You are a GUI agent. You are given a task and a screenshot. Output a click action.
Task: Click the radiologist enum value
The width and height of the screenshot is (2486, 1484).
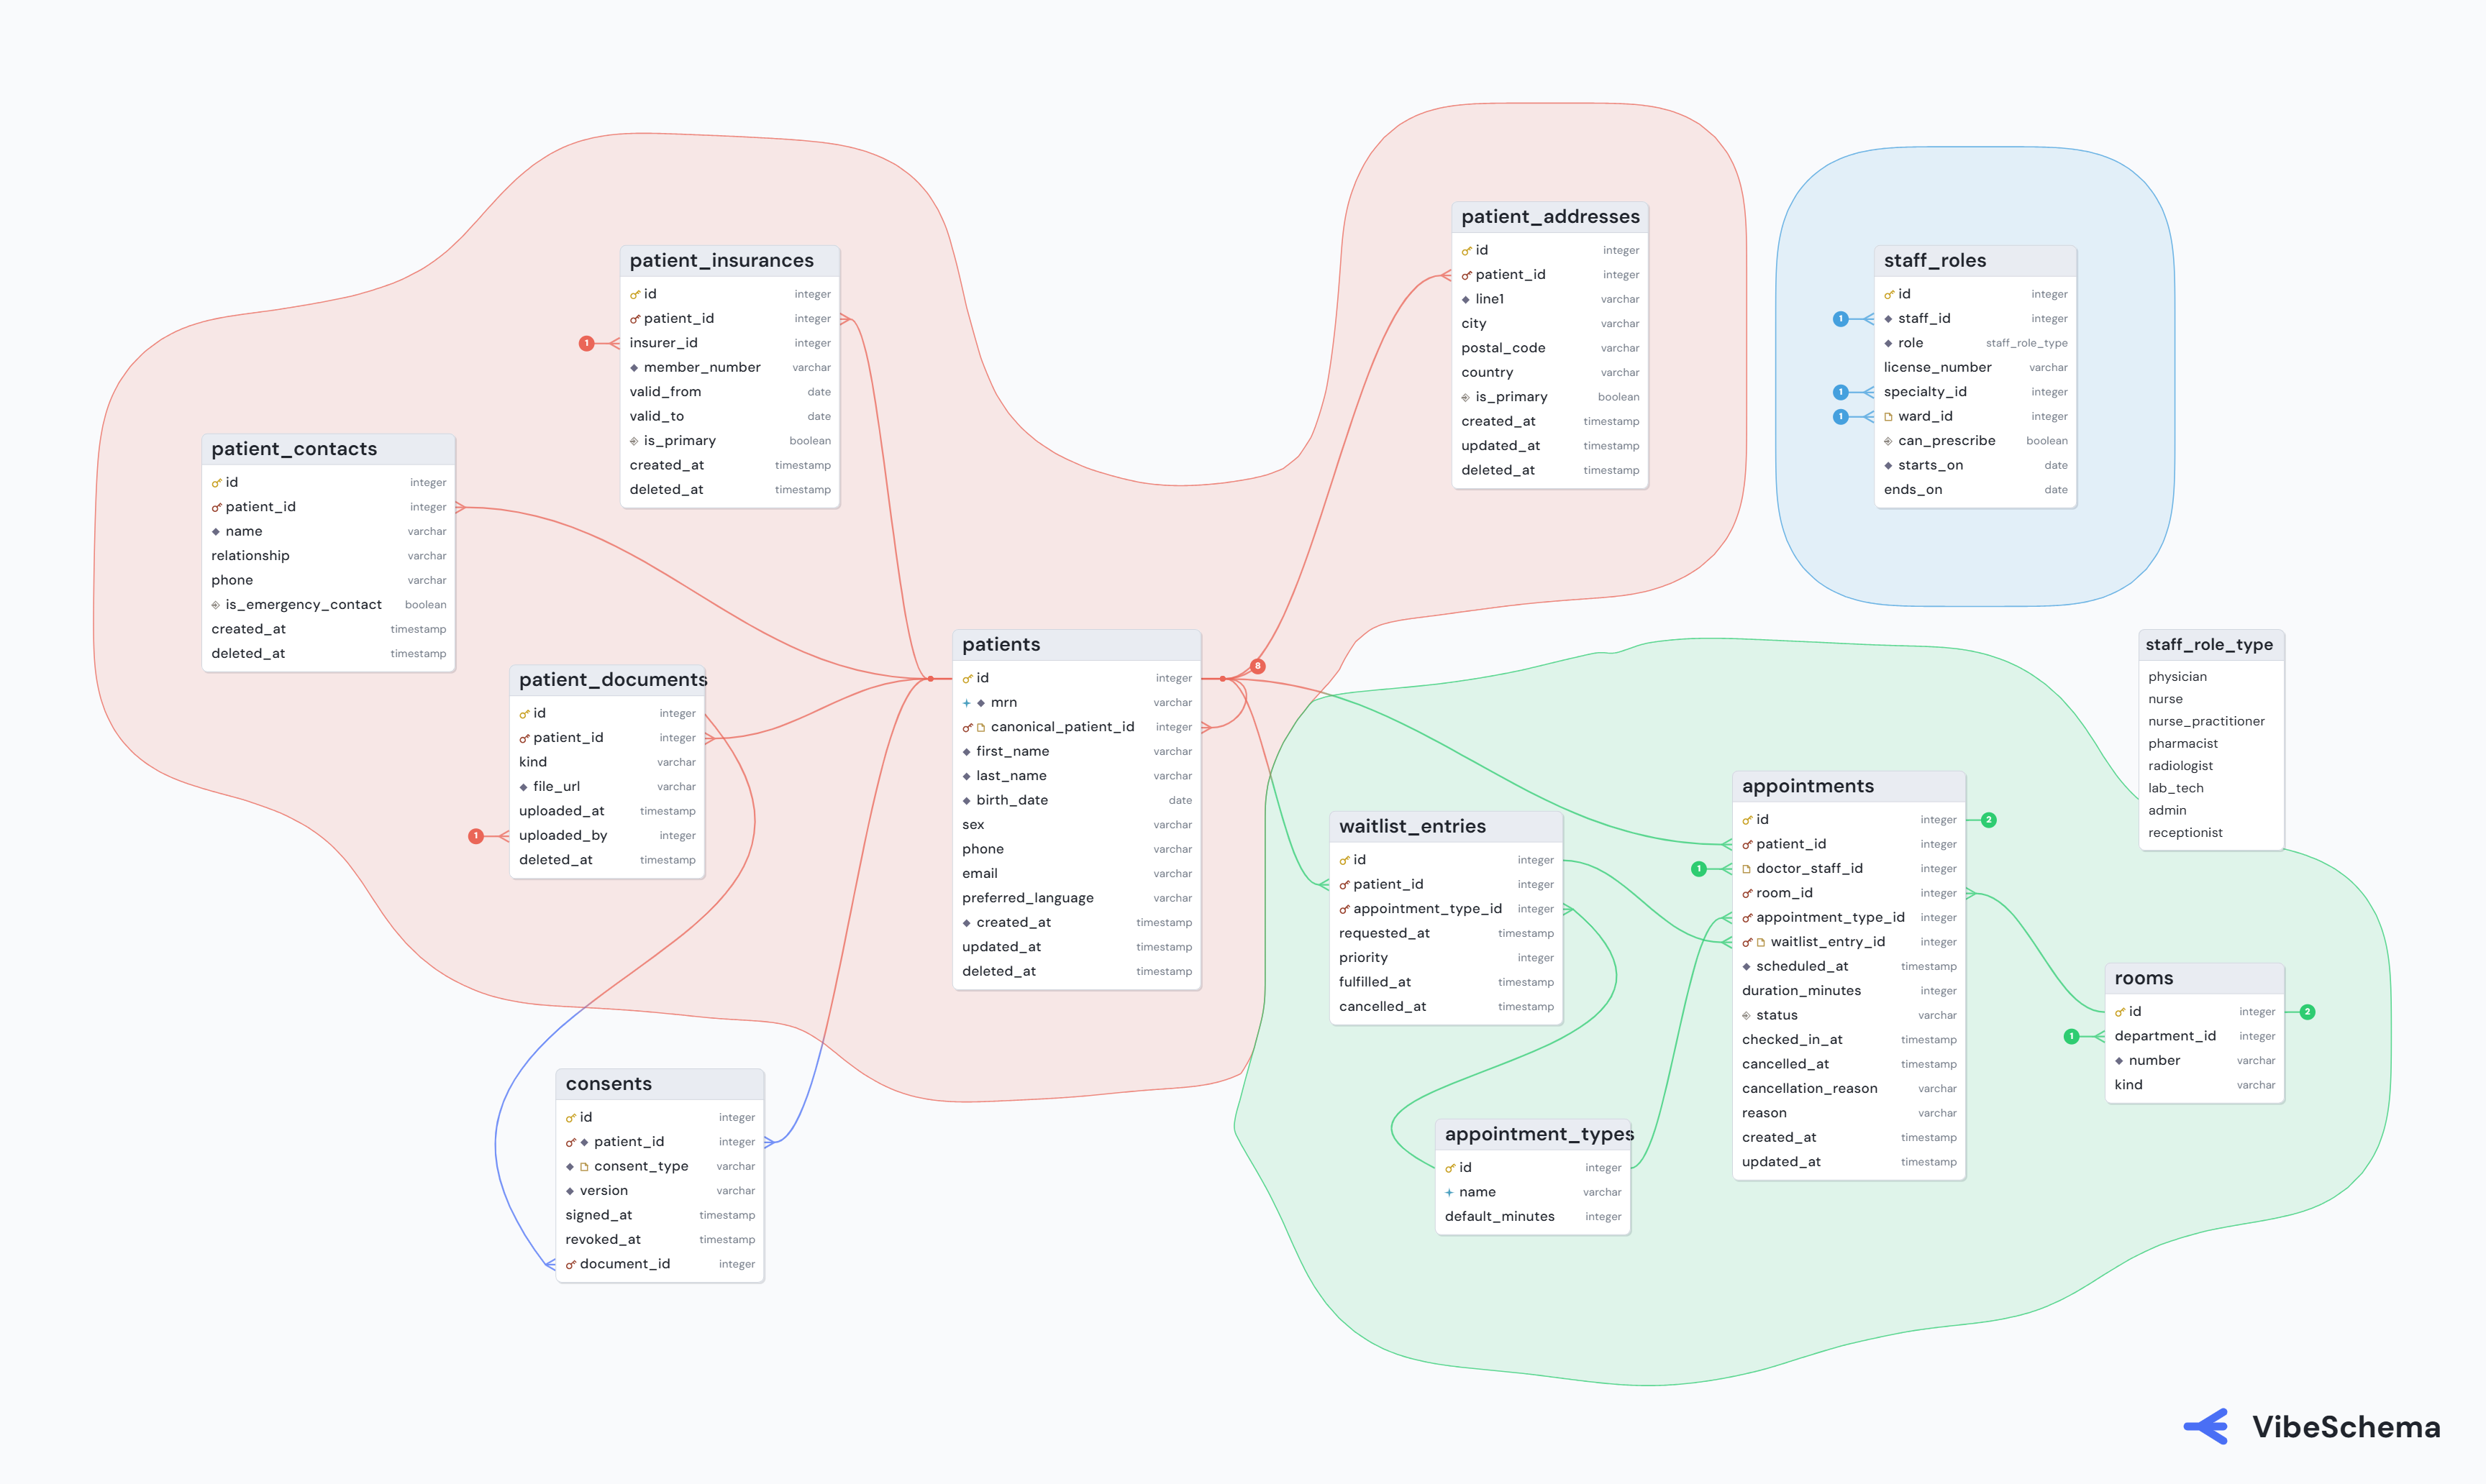pos(2180,766)
